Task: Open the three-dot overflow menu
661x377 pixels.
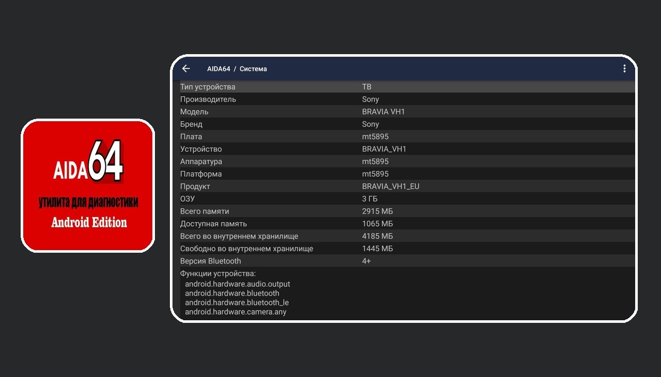Action: 624,69
